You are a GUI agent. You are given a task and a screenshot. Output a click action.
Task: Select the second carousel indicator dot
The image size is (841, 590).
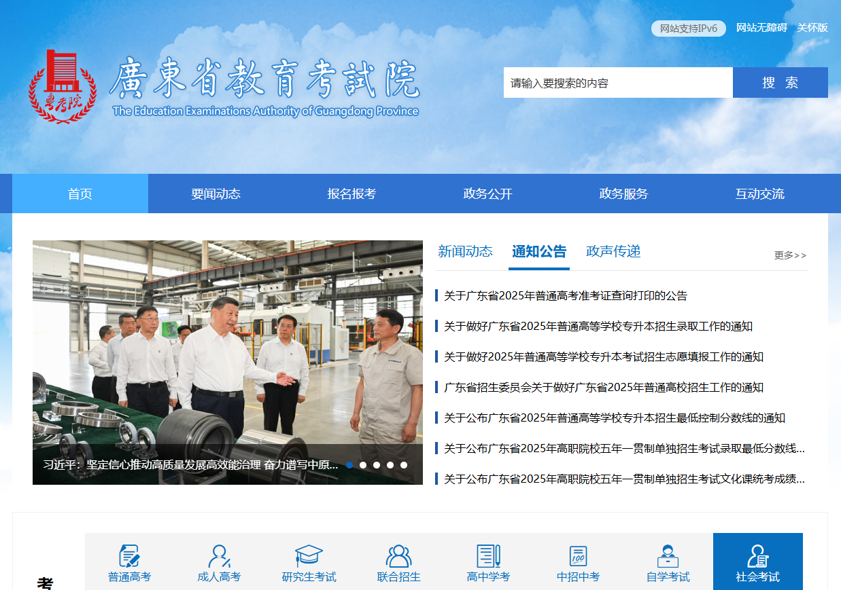tap(363, 465)
